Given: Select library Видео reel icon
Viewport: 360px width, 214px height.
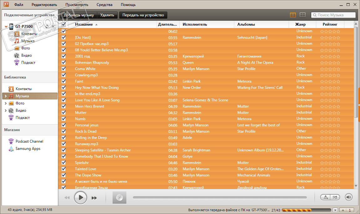Looking at the screenshot, I should click(x=11, y=110).
